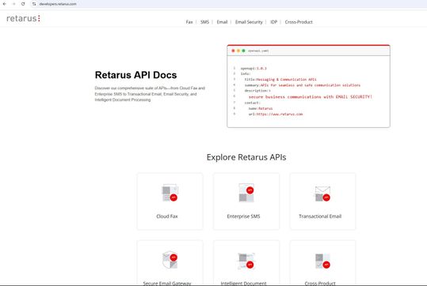
Task: Click the browser back arrow
Action: [x=5, y=4]
